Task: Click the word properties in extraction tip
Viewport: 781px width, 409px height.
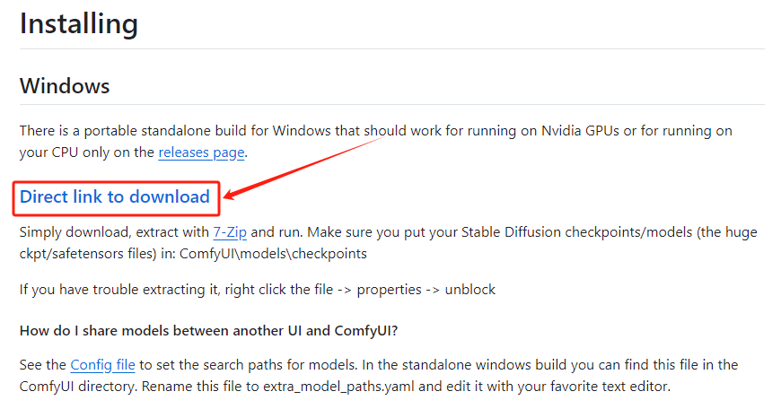Action: [x=389, y=290]
